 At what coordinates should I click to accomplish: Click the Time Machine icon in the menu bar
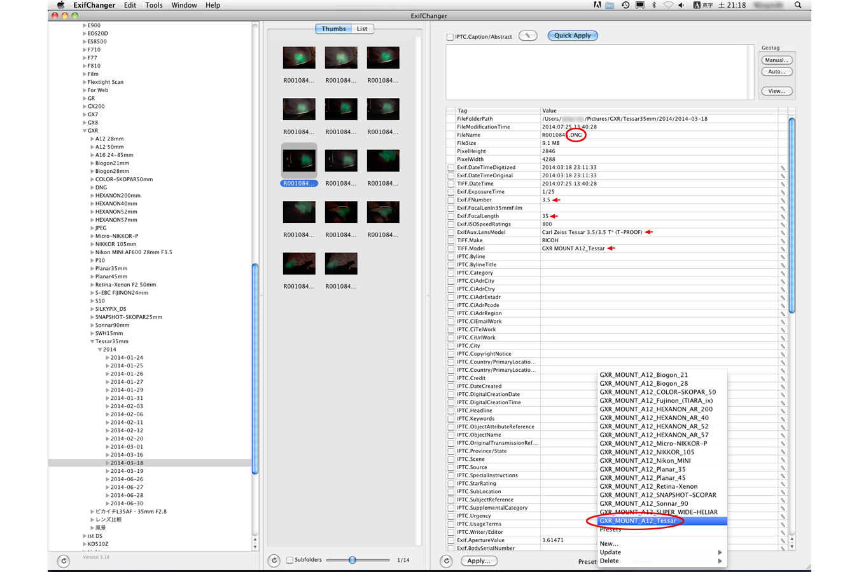click(625, 5)
